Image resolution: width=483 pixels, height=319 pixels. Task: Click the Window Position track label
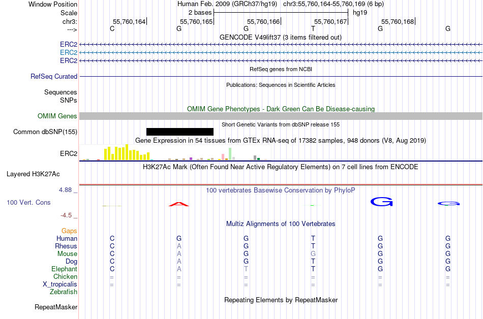[53, 4]
